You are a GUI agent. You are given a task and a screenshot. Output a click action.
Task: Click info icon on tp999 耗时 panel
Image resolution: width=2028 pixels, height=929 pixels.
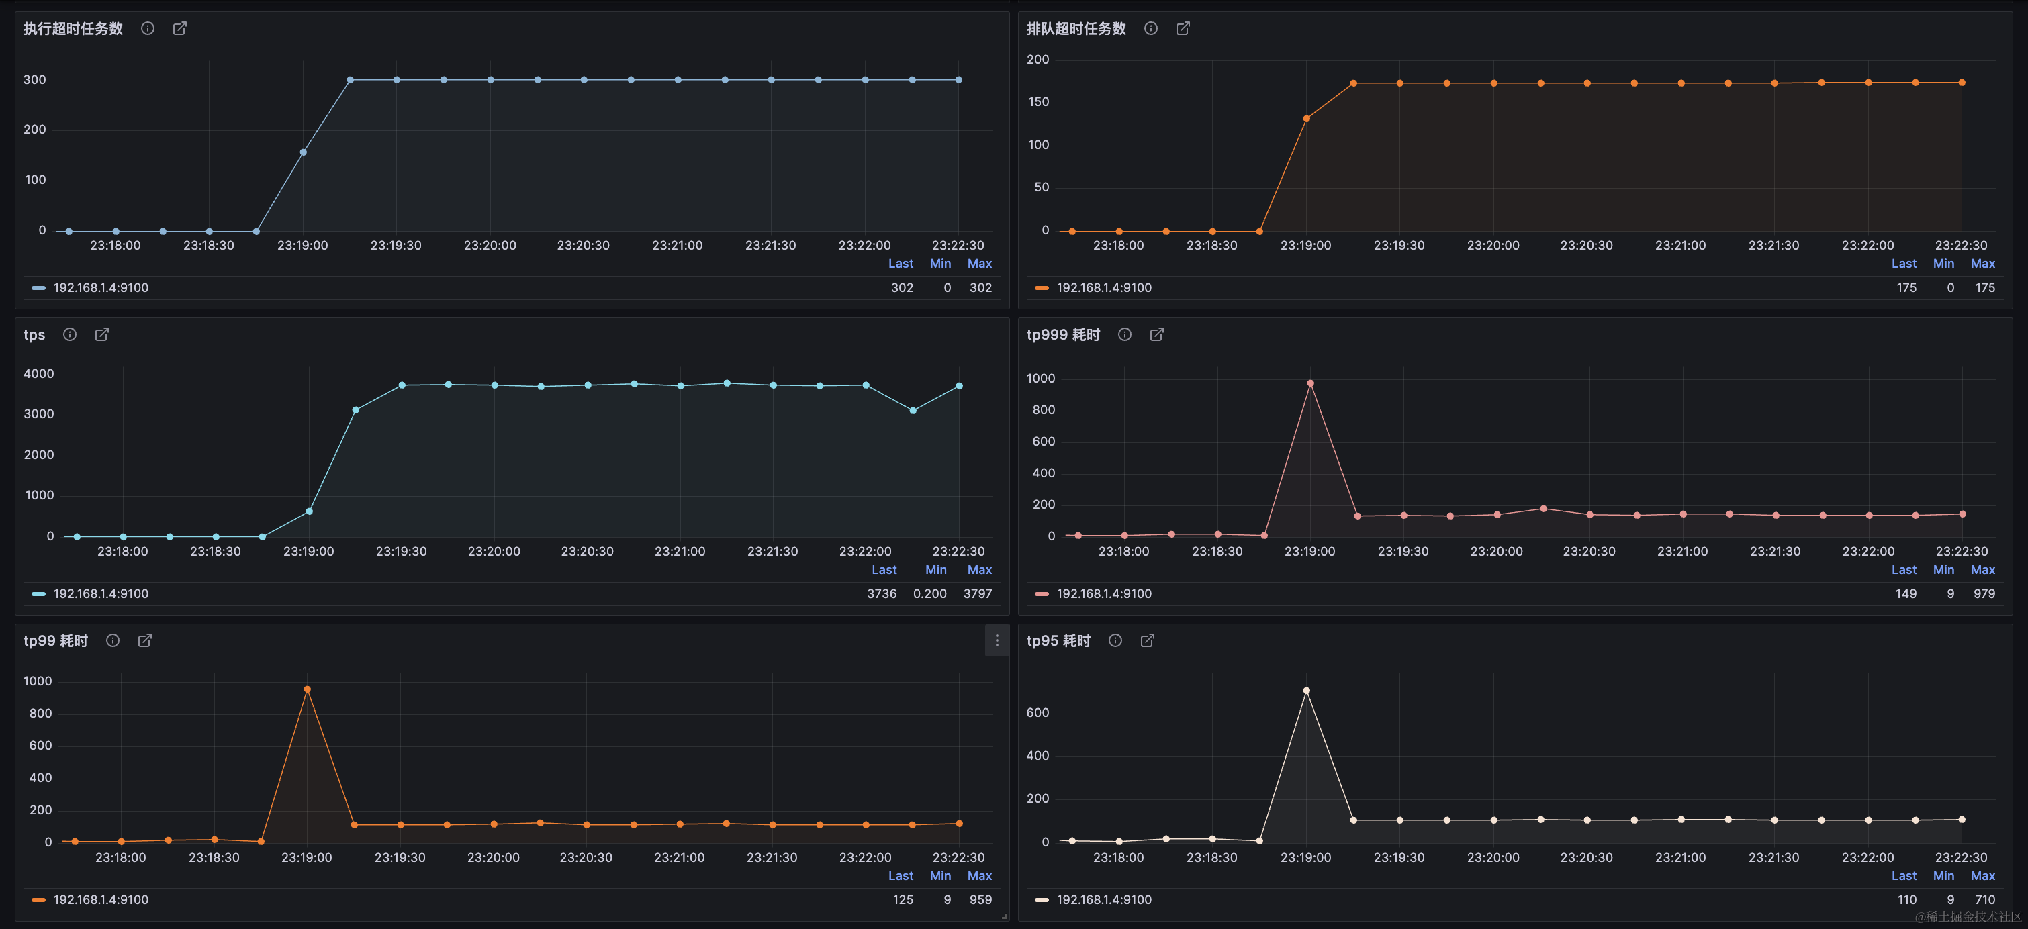[x=1124, y=334]
